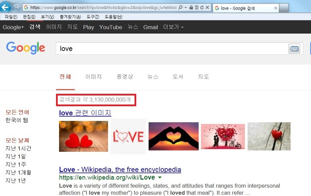Image resolution: width=311 pixels, height=196 pixels.
Task: Switch to the 지도 results tab
Action: (x=203, y=77)
